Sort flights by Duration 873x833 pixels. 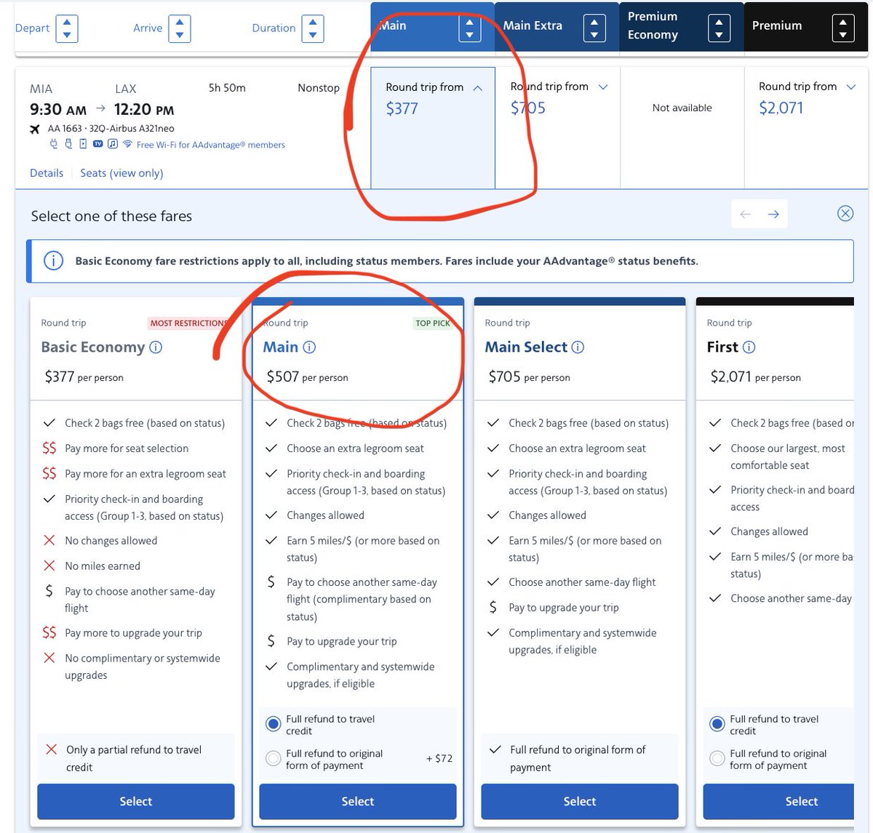[313, 28]
